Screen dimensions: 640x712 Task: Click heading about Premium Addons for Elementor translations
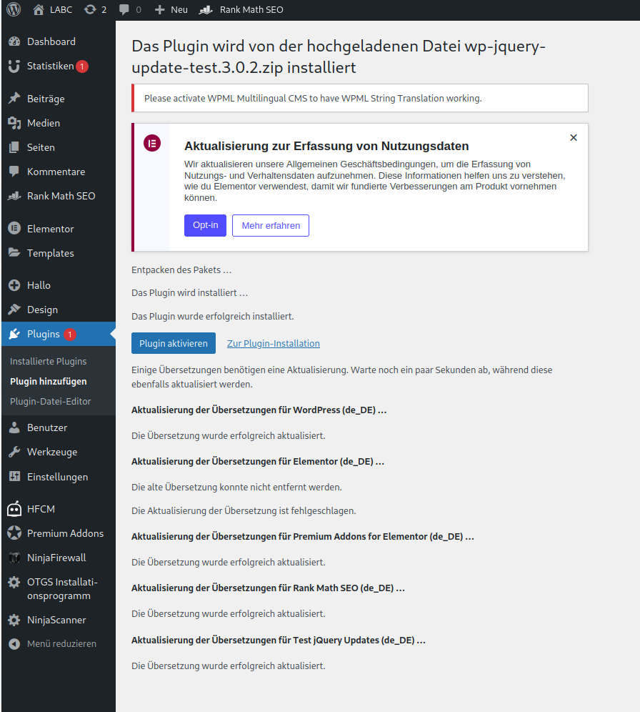(303, 537)
